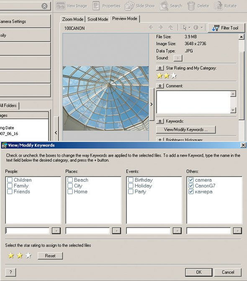Image resolution: width=247 pixels, height=281 pixels.
Task: Open dialog help question mark button
Action: [10, 272]
